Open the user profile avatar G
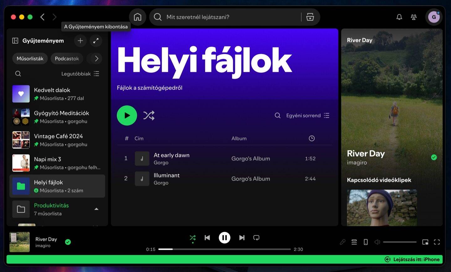Image resolution: width=451 pixels, height=272 pixels. [434, 17]
